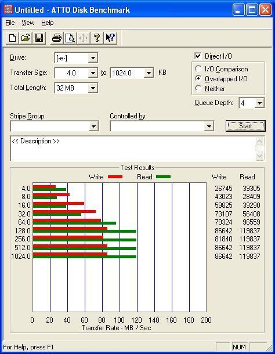Click the Description scrollbar down arrow
Image resolution: width=275 pixels, height=354 pixels.
click(x=260, y=156)
